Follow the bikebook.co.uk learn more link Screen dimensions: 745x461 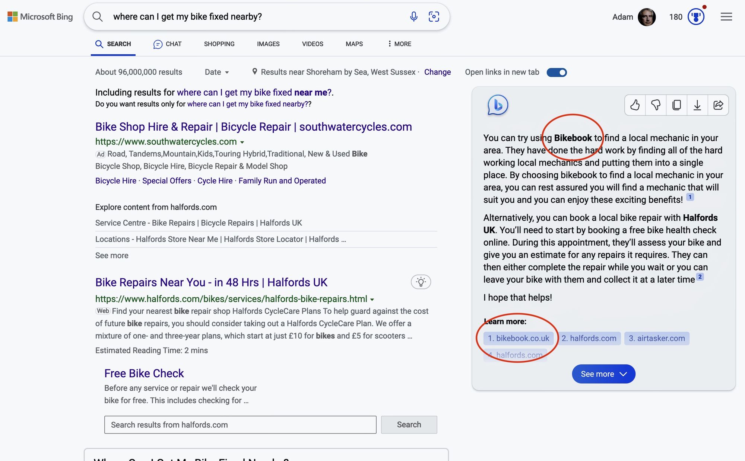coord(519,338)
